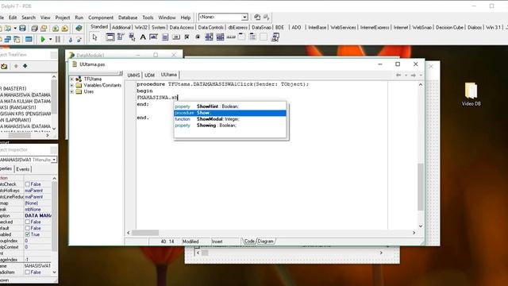Viewport: 508px width, 286px height.
Task: Choose the Show procedure in completion list
Action: tap(230, 113)
